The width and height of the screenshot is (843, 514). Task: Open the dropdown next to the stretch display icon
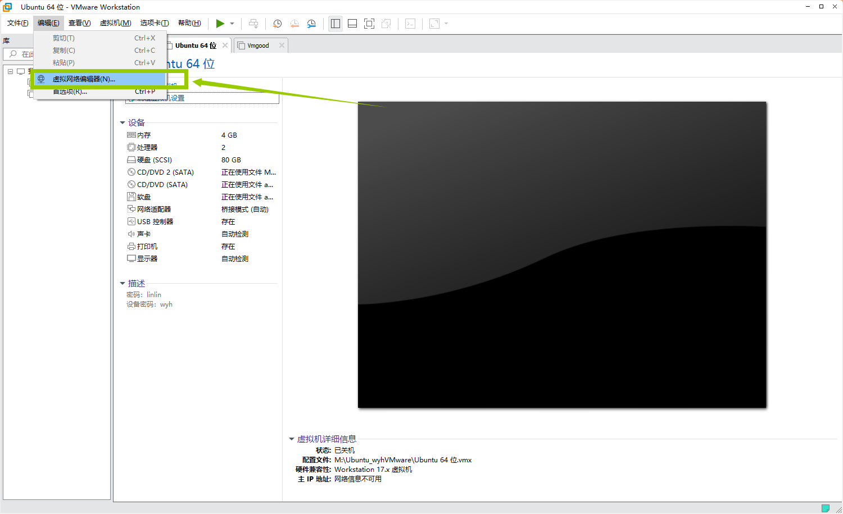(x=446, y=24)
